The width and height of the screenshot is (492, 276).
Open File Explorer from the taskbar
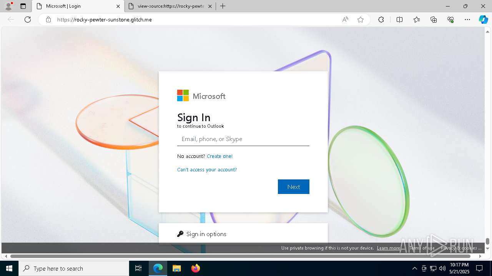point(176,268)
